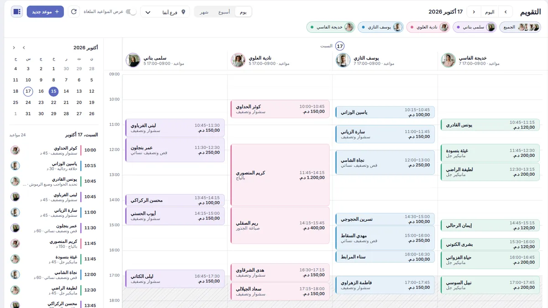Screen dimensions: 548x308
Task: Select day 15 in mini calendar
Action: 53,91
